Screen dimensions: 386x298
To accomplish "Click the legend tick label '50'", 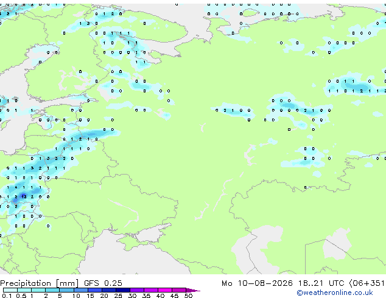I will tap(188, 296).
